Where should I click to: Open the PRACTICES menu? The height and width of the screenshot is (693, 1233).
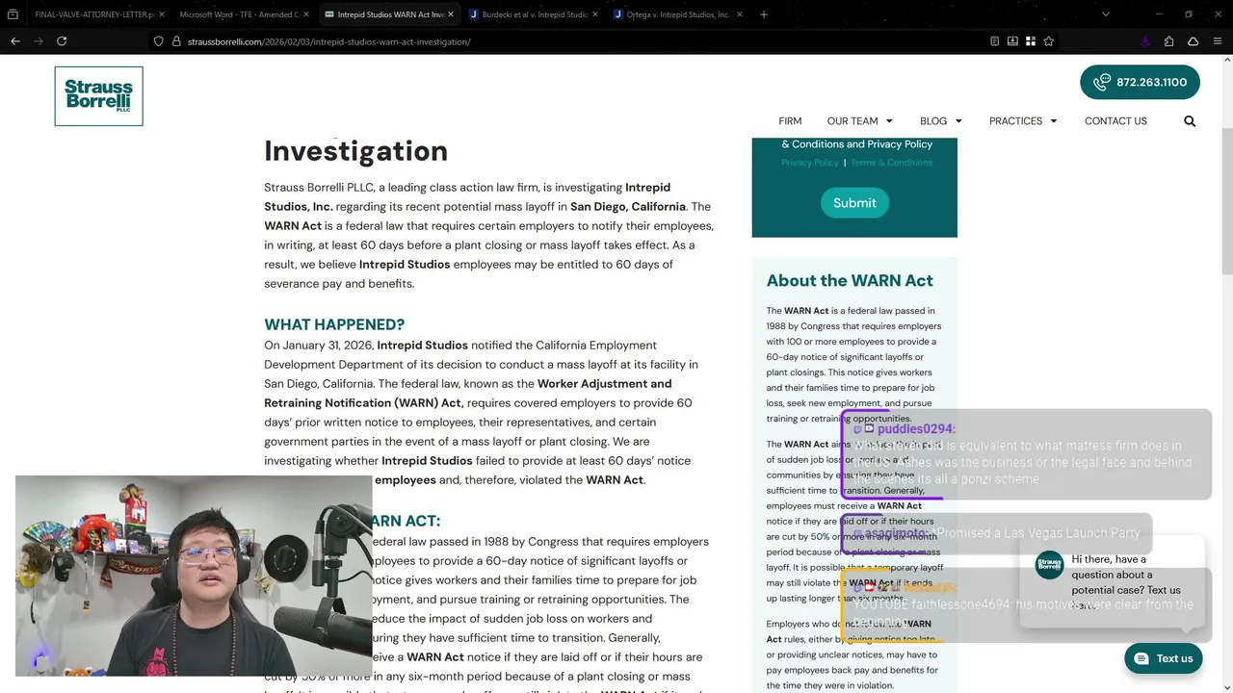tap(1015, 121)
